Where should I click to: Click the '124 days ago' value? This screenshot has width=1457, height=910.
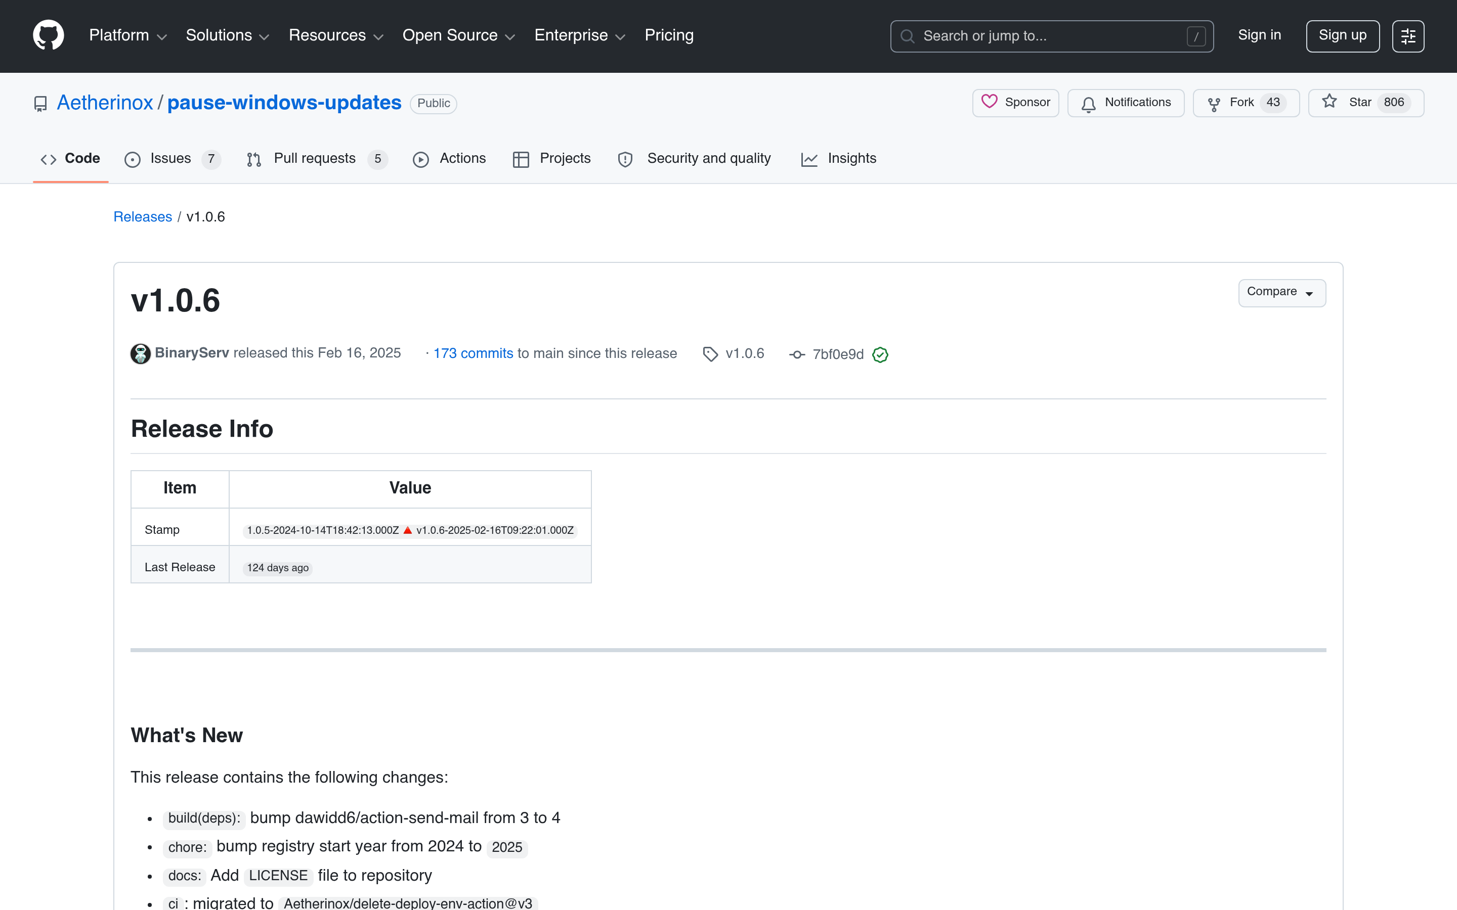[278, 568]
